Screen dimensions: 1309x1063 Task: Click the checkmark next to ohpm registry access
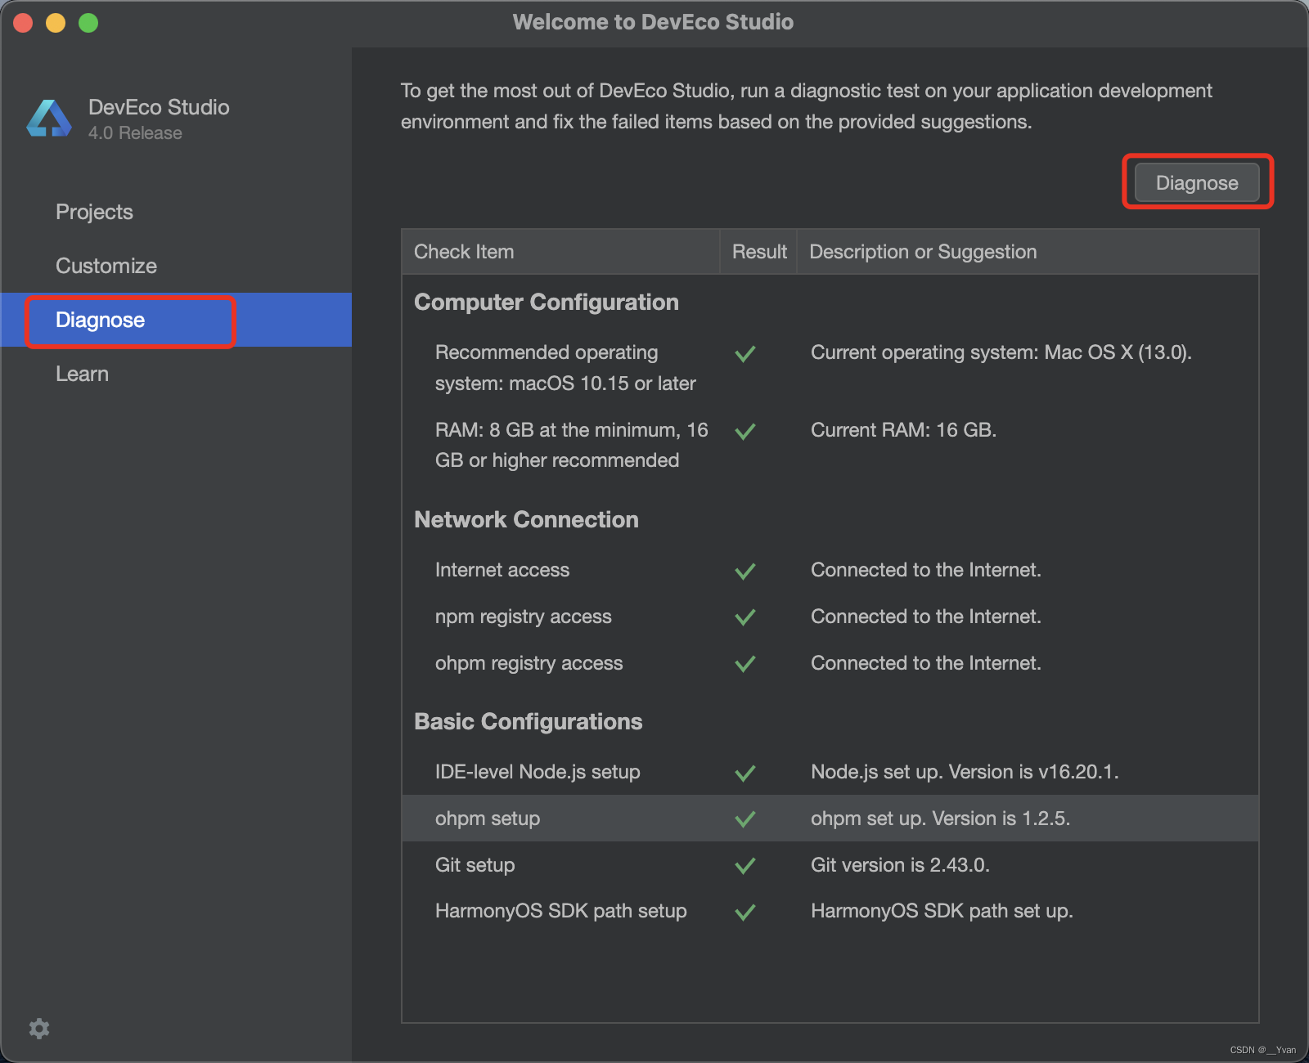click(x=745, y=664)
